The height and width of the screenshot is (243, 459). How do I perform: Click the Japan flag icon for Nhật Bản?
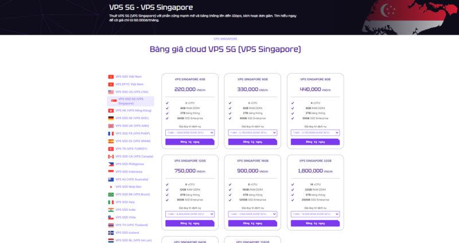[x=111, y=187]
